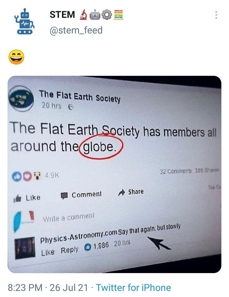
Task: Click the Like button under the post
Action: 27,198
